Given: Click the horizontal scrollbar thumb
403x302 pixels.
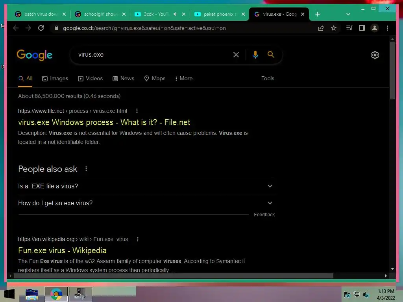Looking at the screenshot, I should click(174, 276).
